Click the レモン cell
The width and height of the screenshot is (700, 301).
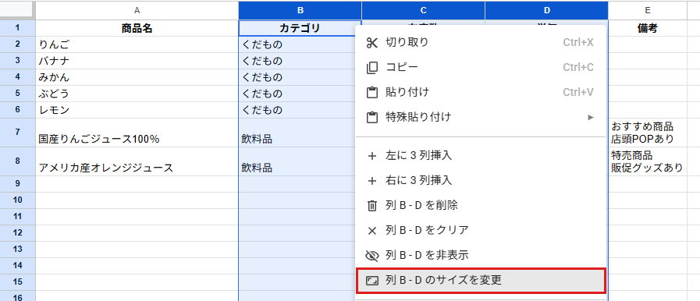137,110
